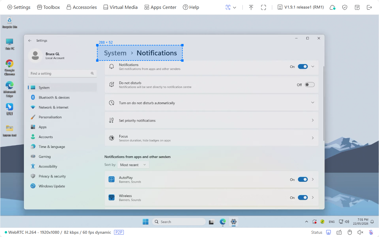Click the OCR text capture icon
The height and width of the screenshot is (237, 379).
coord(228,7)
